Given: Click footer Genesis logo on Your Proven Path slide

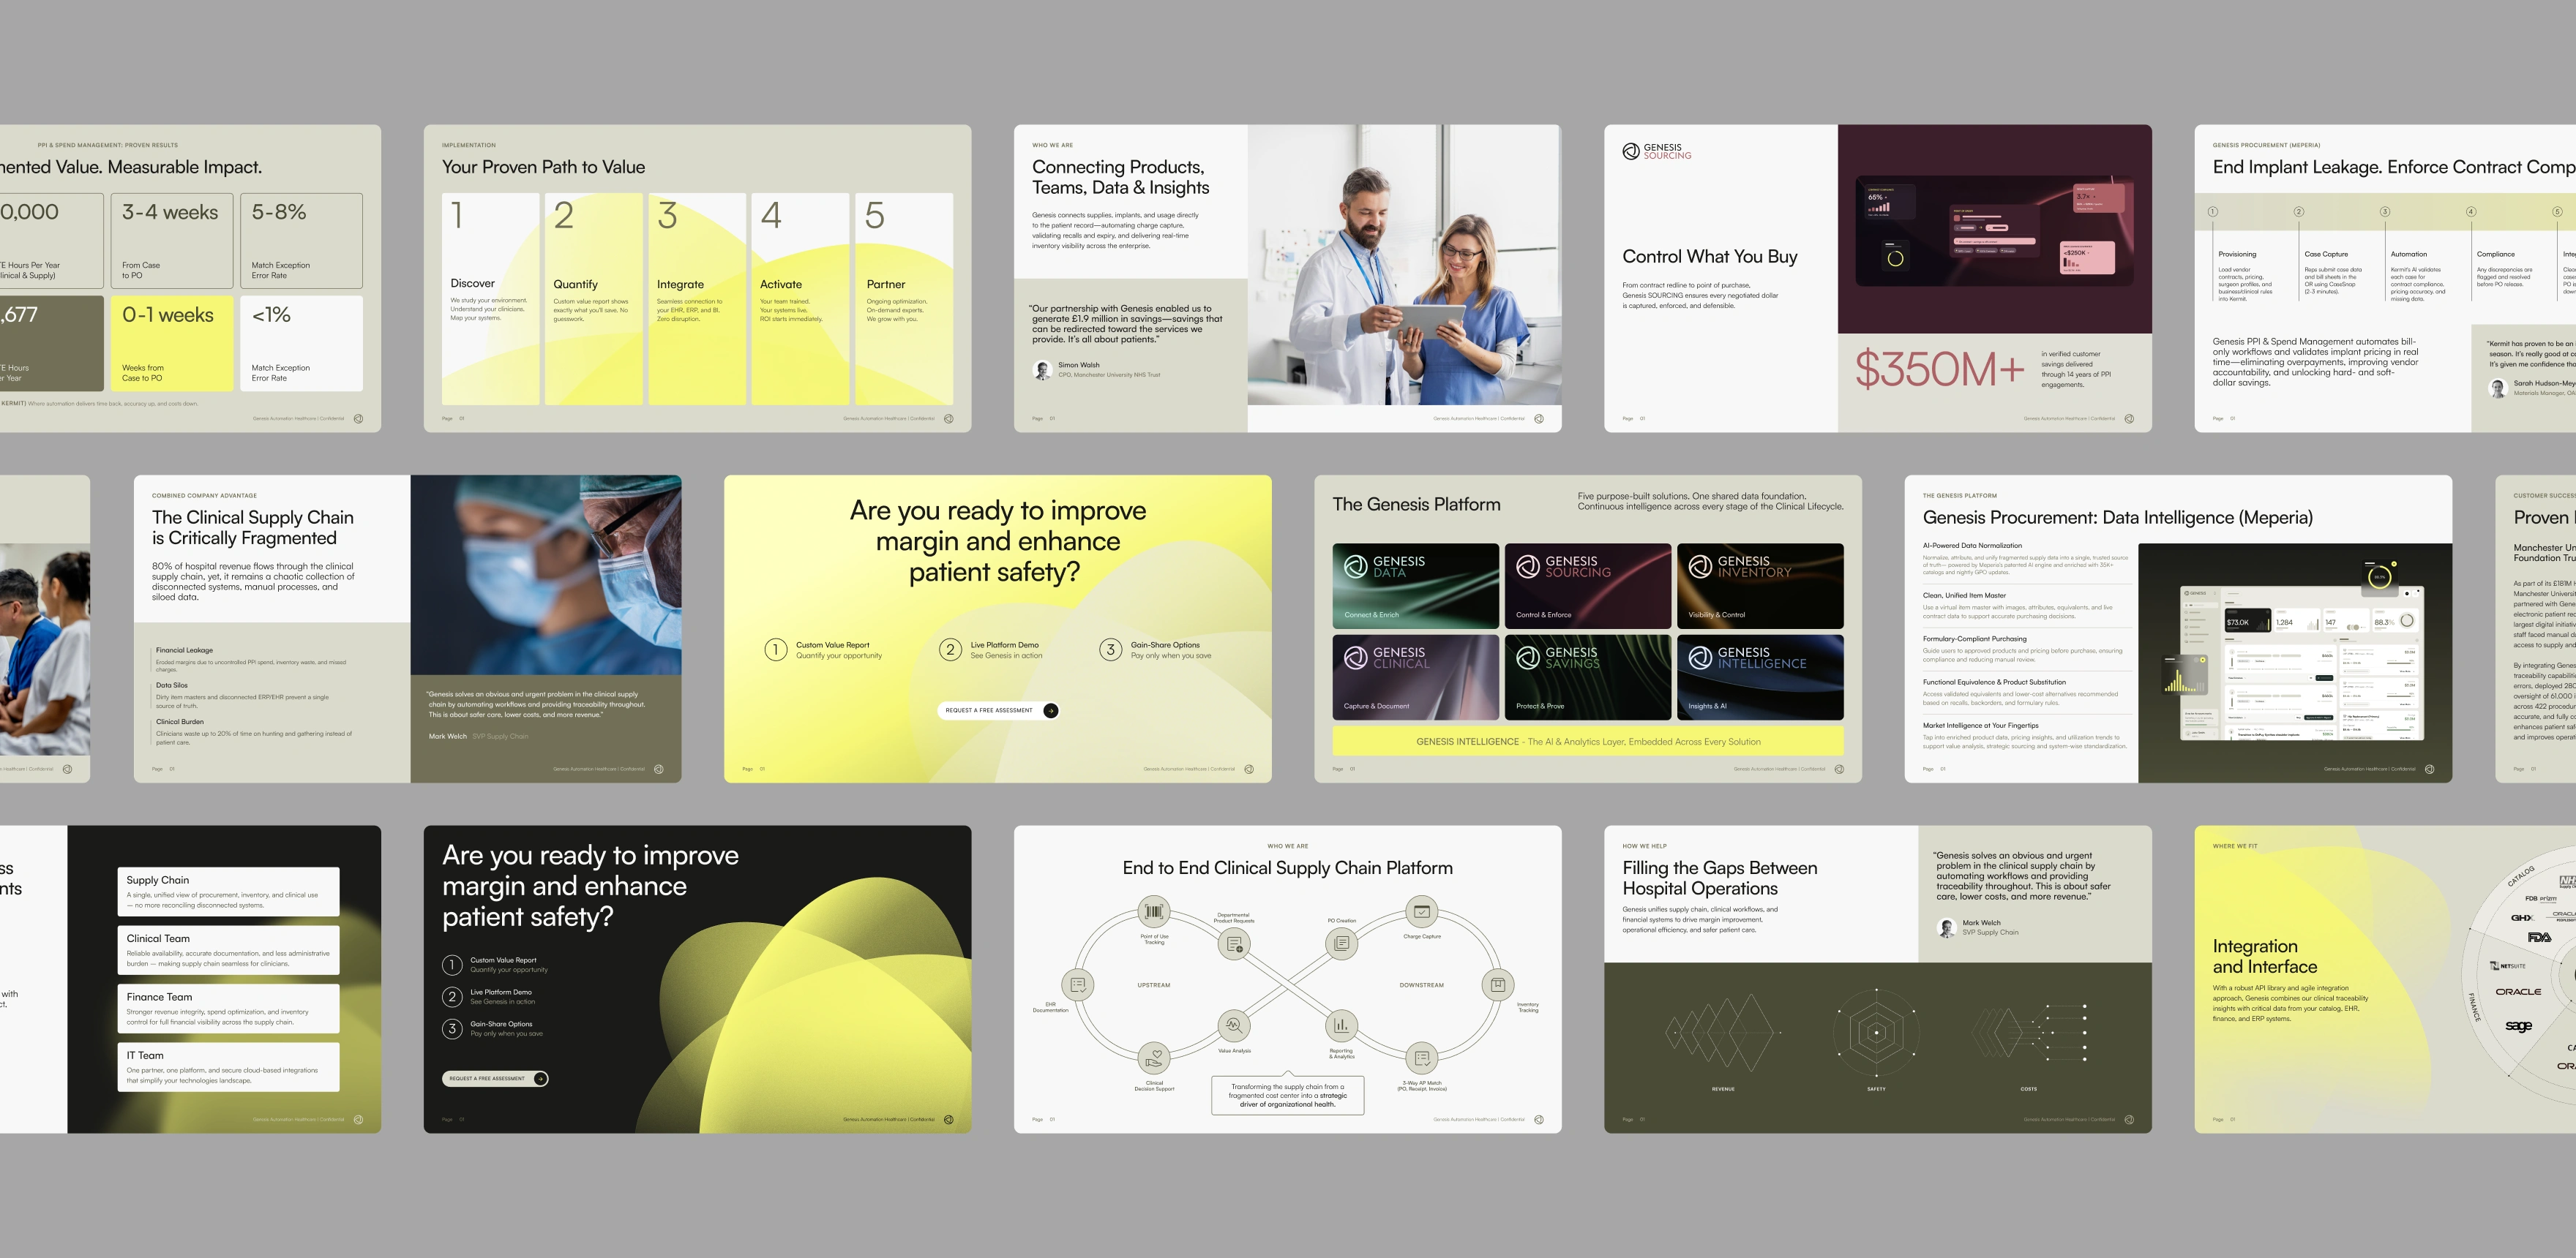Looking at the screenshot, I should pyautogui.click(x=949, y=418).
